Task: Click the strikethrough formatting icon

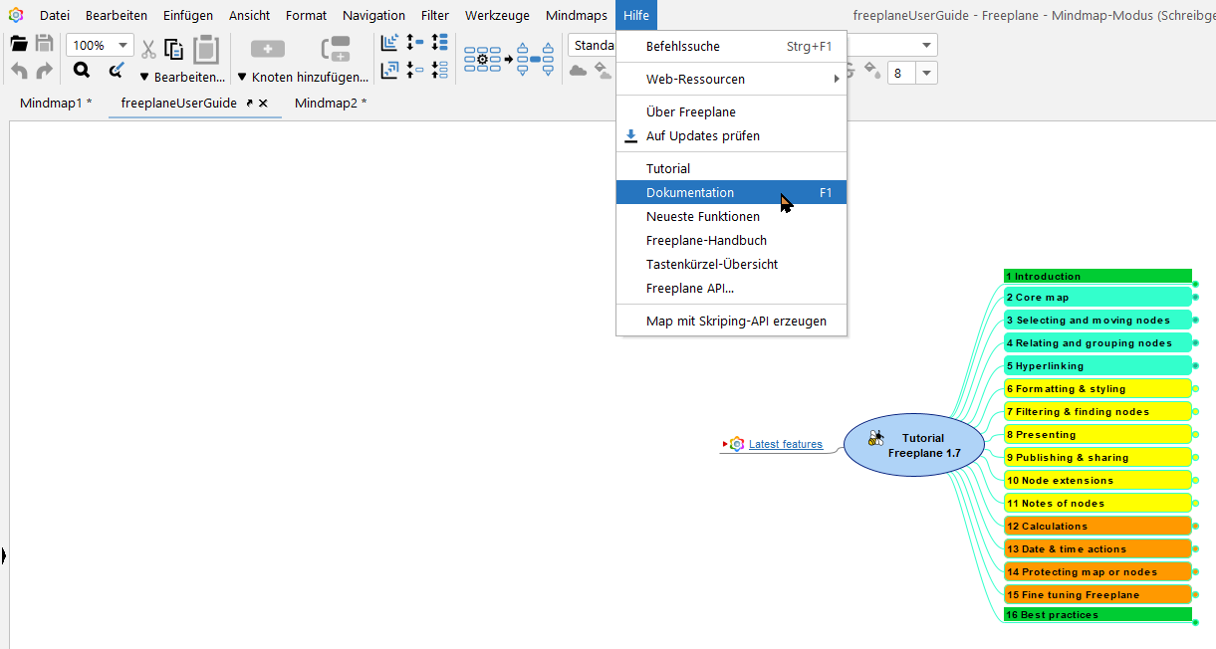Action: click(850, 70)
